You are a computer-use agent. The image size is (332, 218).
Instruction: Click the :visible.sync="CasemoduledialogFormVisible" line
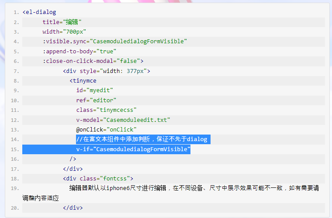(x=114, y=41)
